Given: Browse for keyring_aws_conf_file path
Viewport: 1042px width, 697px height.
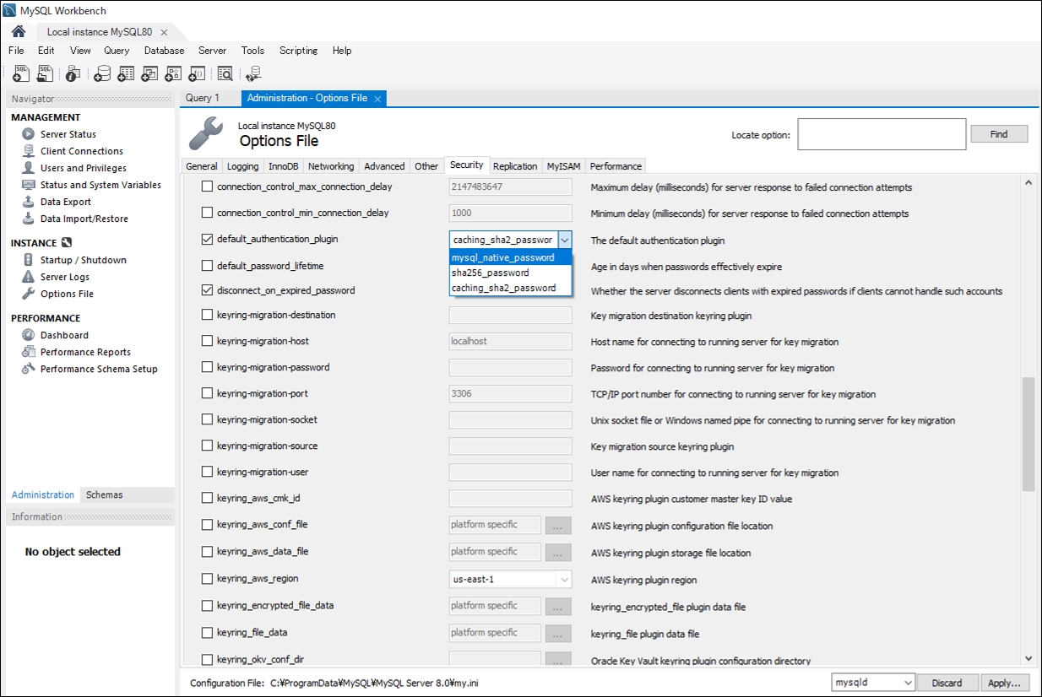Looking at the screenshot, I should click(558, 526).
